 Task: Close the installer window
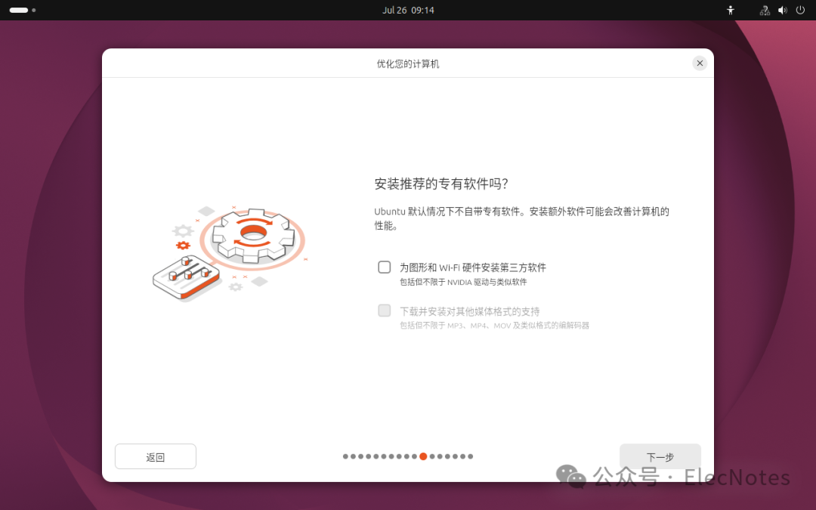click(700, 63)
